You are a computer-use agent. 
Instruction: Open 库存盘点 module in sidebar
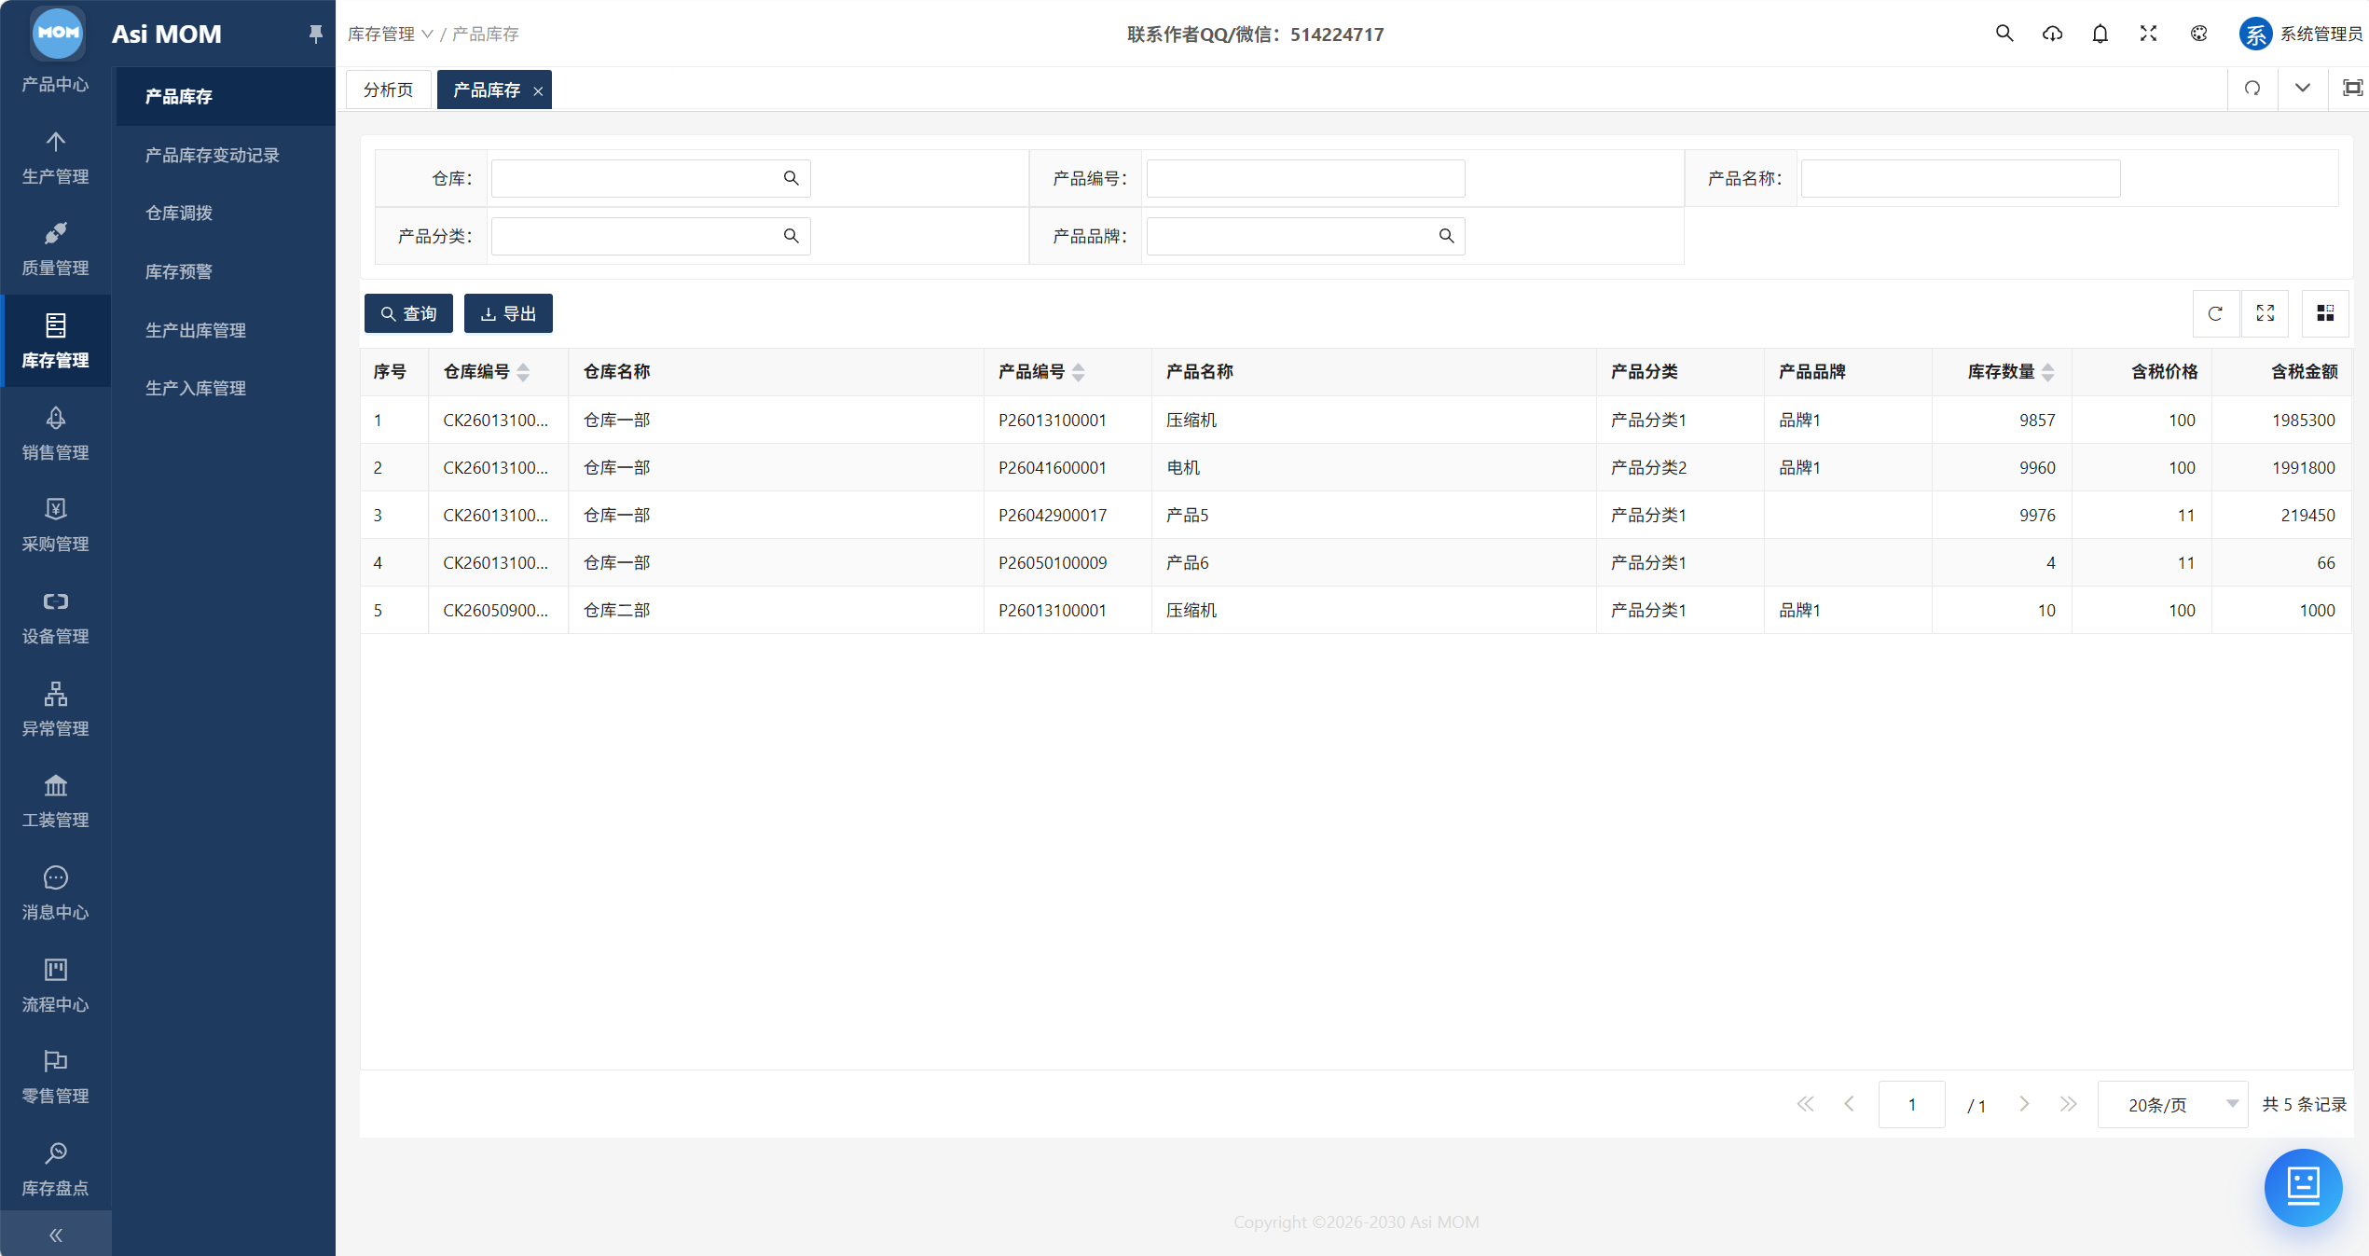55,1169
